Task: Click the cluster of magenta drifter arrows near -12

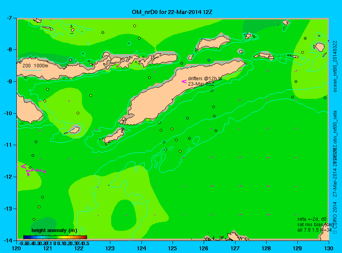Action: click(x=33, y=170)
